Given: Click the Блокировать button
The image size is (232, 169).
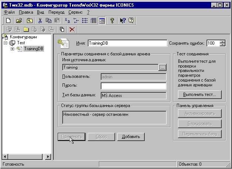Looking at the screenshot, I should [x=199, y=124].
